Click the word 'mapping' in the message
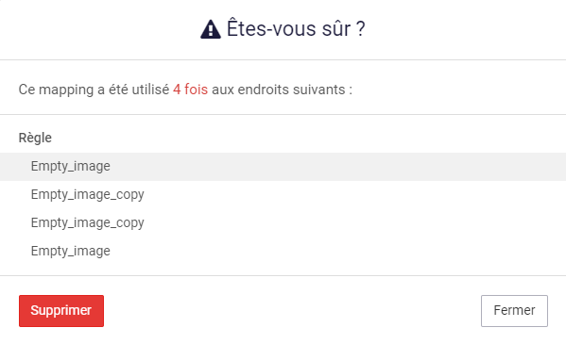 pos(66,90)
